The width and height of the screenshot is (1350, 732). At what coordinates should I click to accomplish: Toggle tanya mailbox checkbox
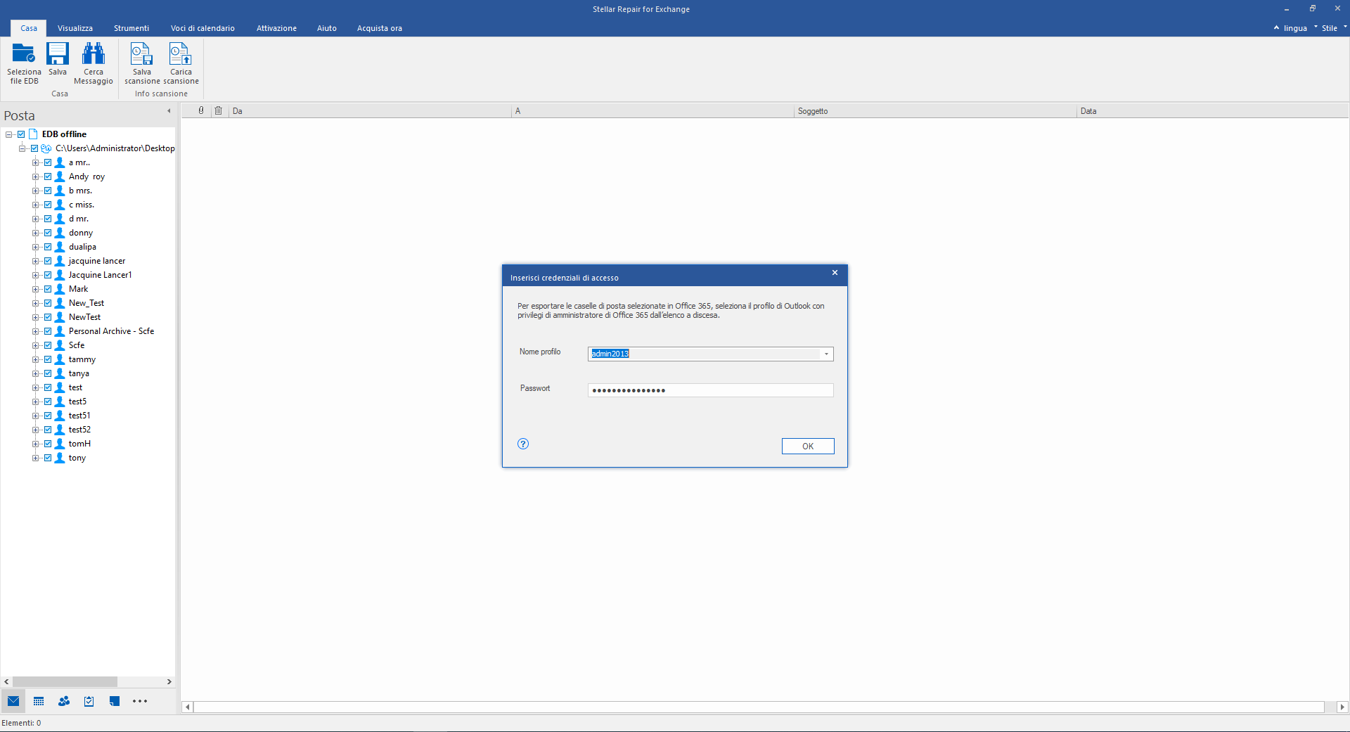pos(48,373)
